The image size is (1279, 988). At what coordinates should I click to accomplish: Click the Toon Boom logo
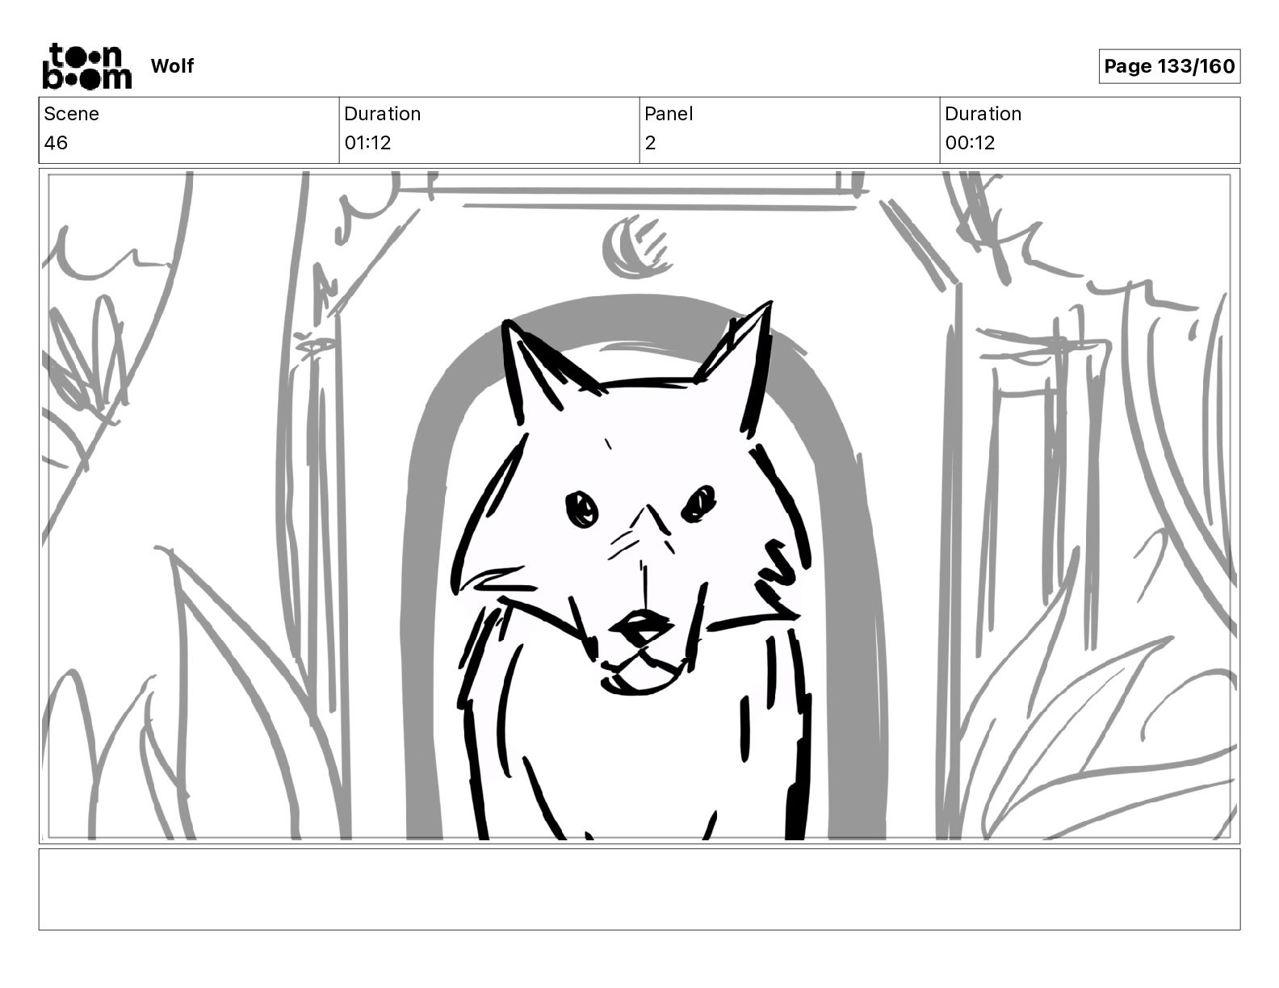[x=86, y=65]
